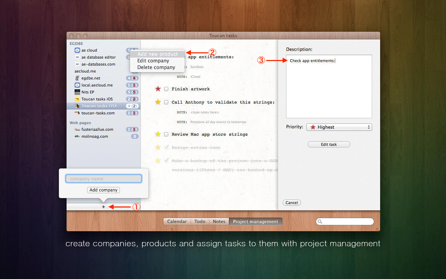Image resolution: width=446 pixels, height=279 pixels.
Task: Click the star beside Review Mac app store strings
Action: coord(158,134)
